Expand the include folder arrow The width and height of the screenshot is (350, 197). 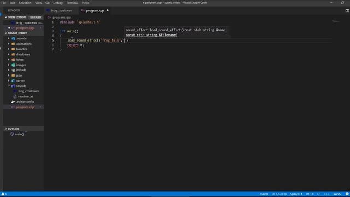tap(9, 70)
